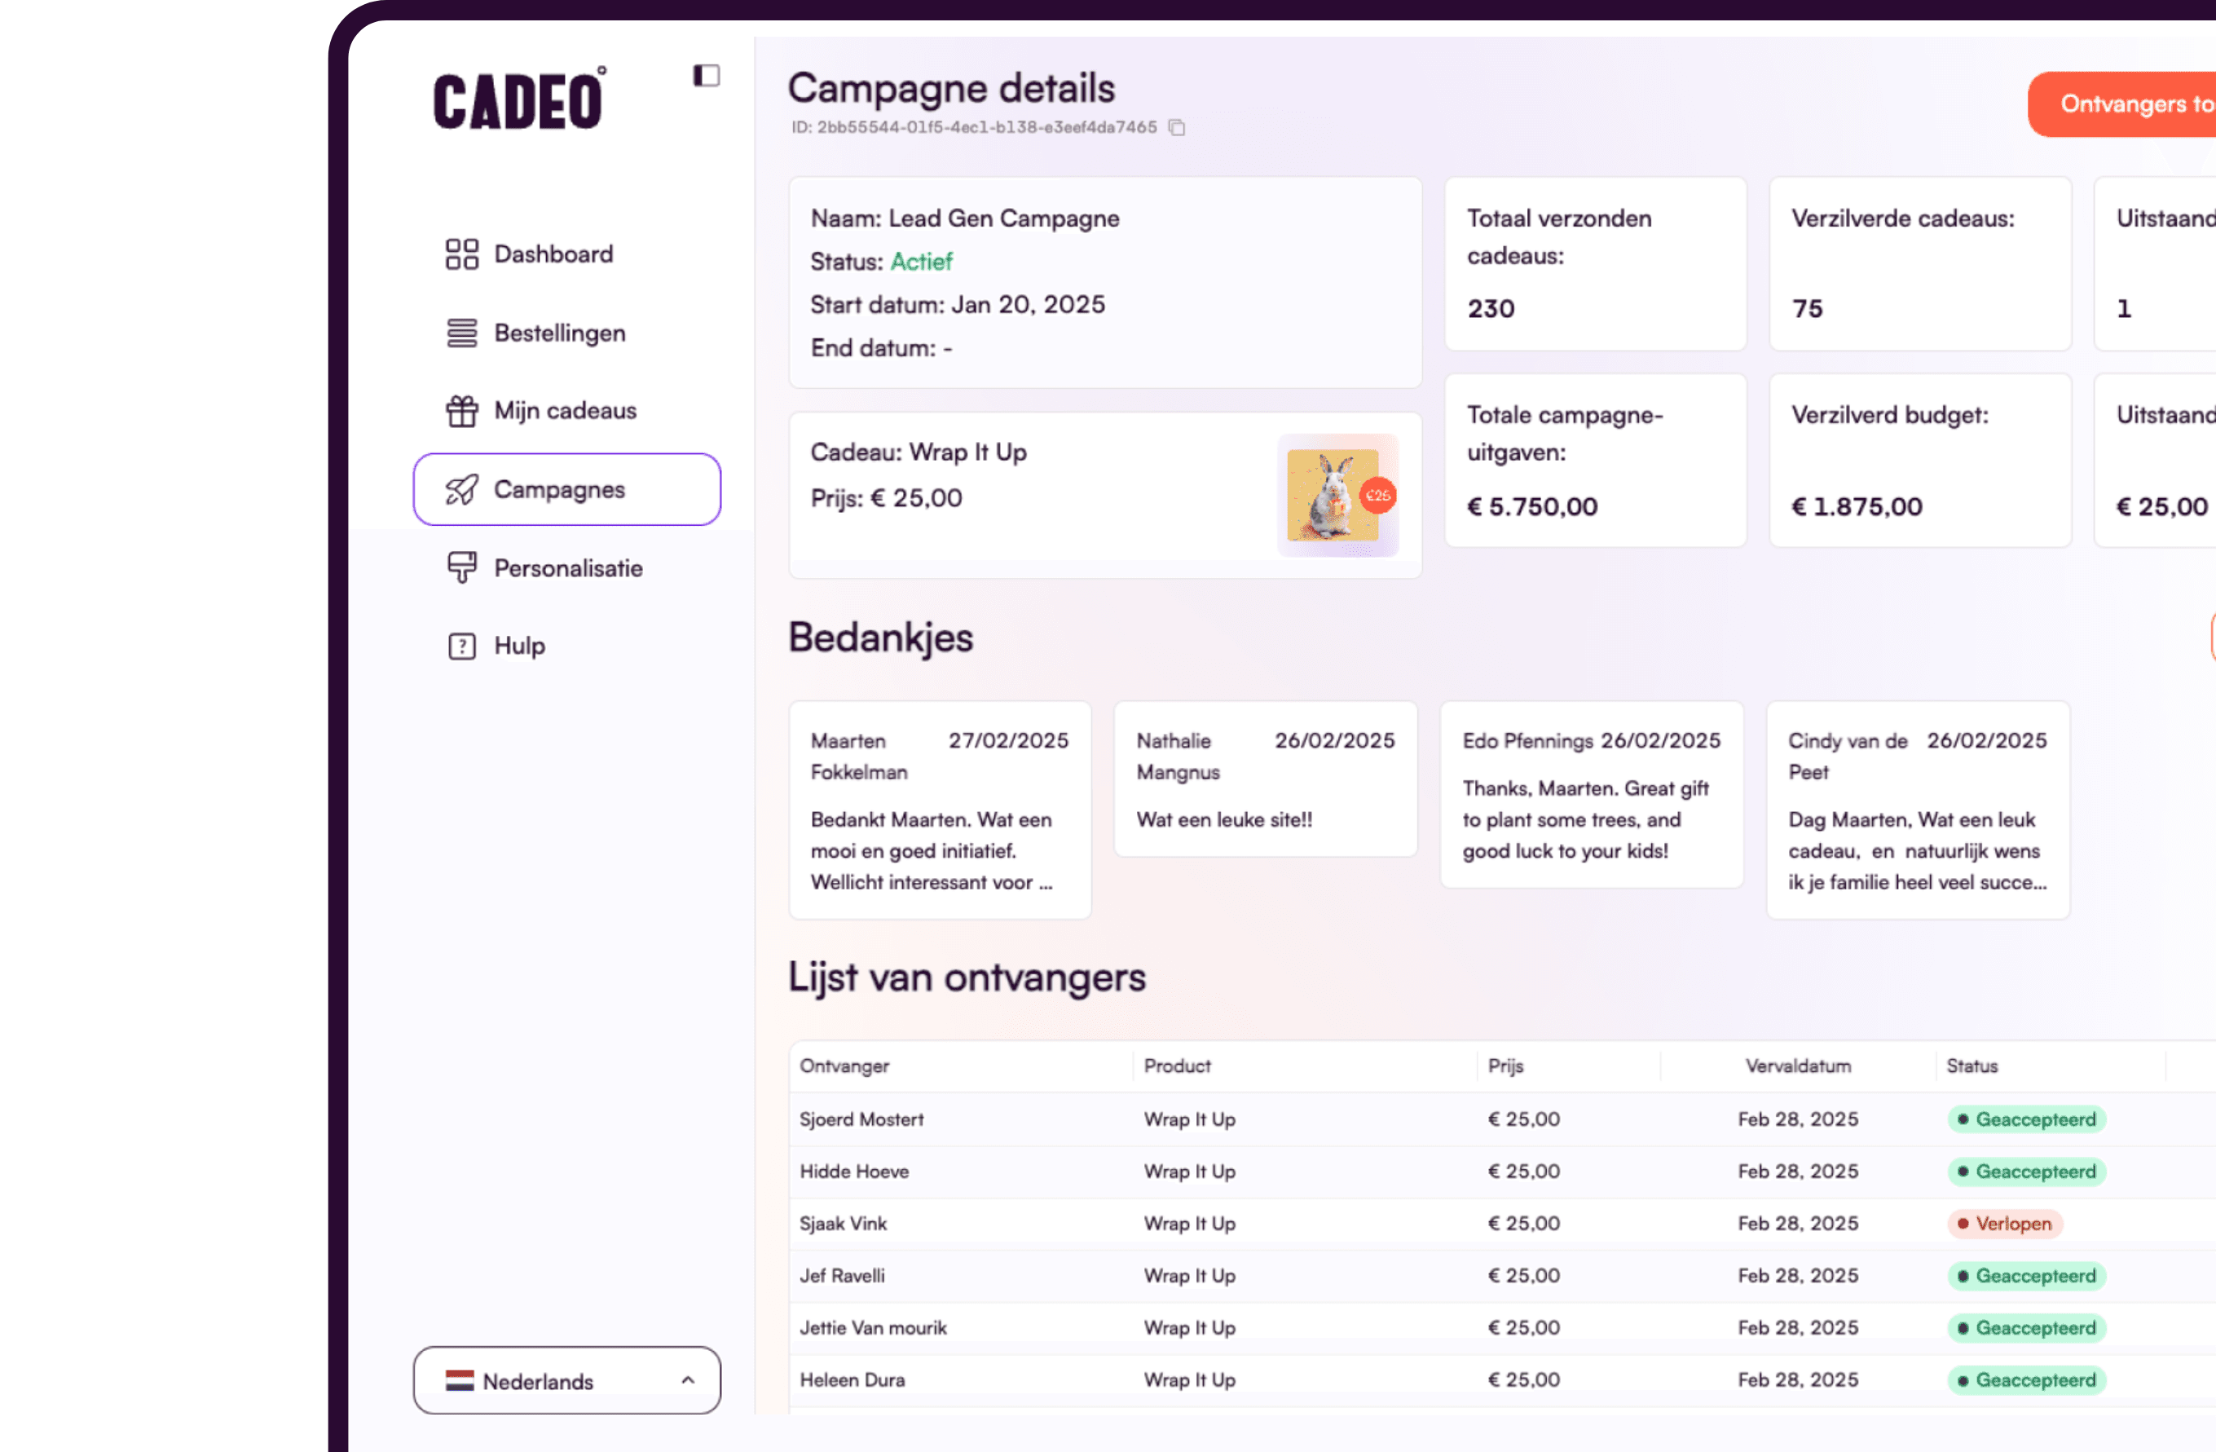The image size is (2216, 1452).
Task: Copy the campaign ID with the copy icon
Action: 1176,128
